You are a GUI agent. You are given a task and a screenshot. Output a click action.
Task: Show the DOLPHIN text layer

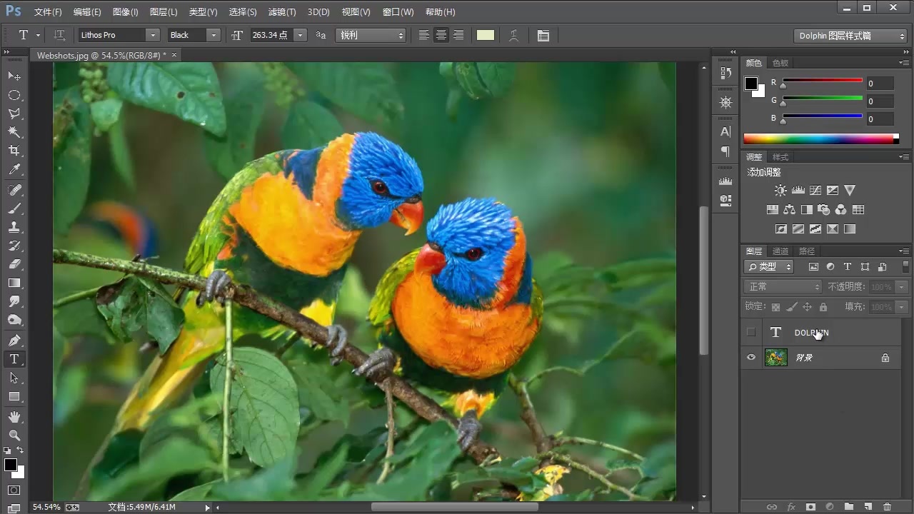[750, 332]
